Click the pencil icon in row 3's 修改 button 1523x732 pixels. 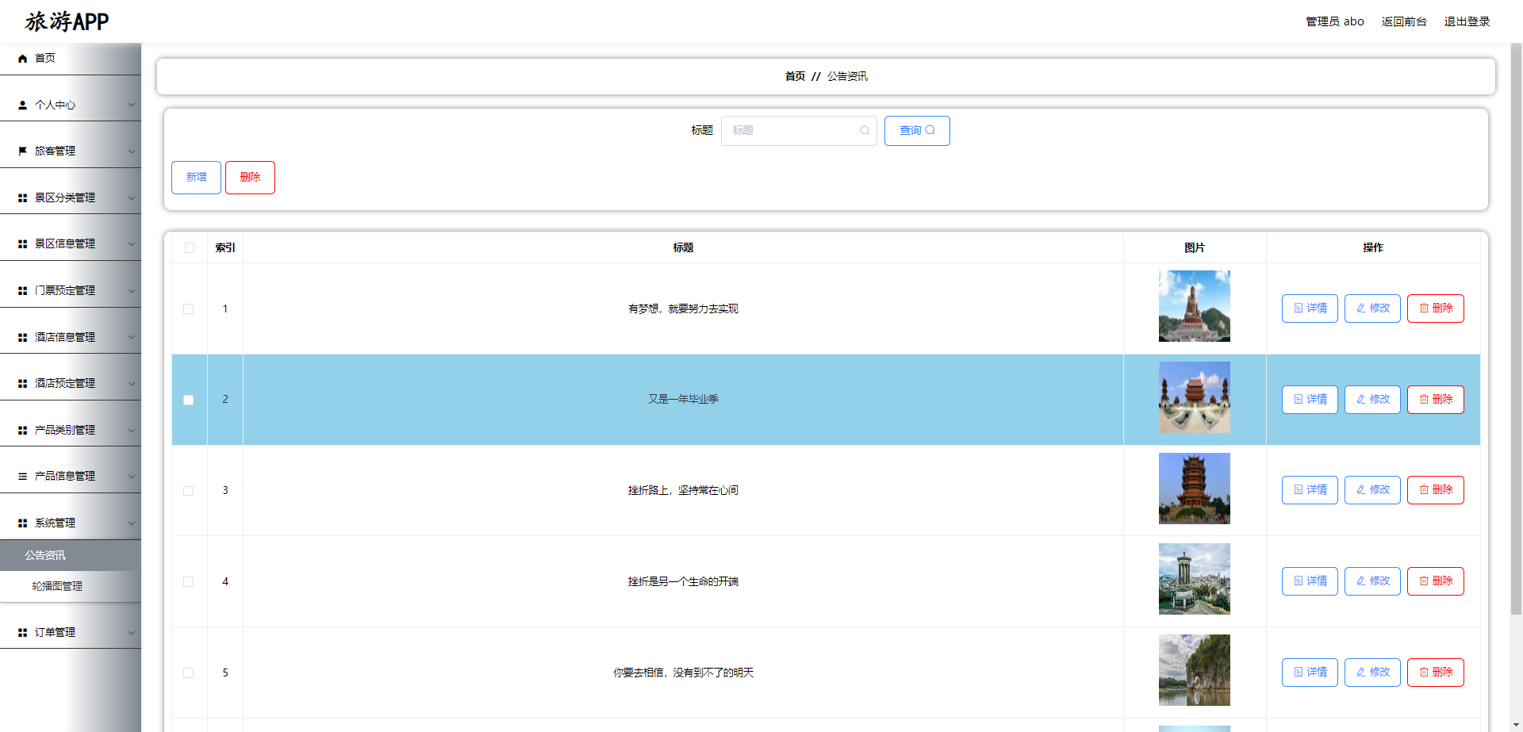[1360, 489]
